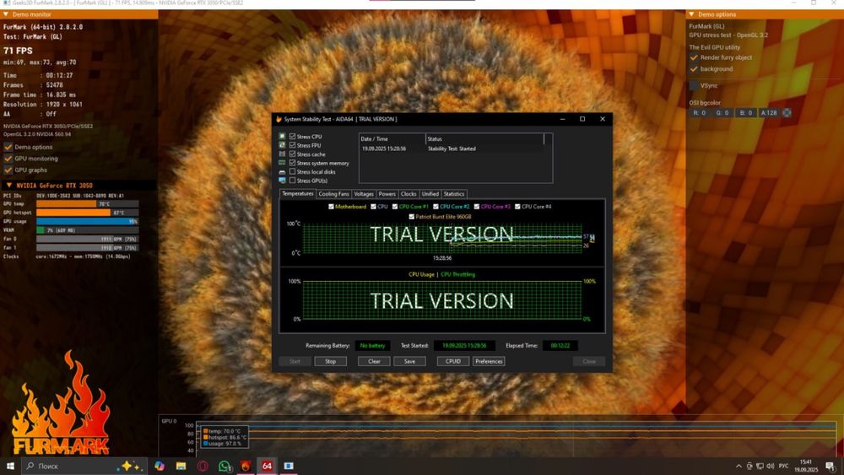
Task: Click the Поиск taskbar search box
Action: [84, 466]
